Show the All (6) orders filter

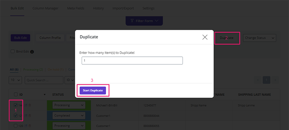click(14, 70)
